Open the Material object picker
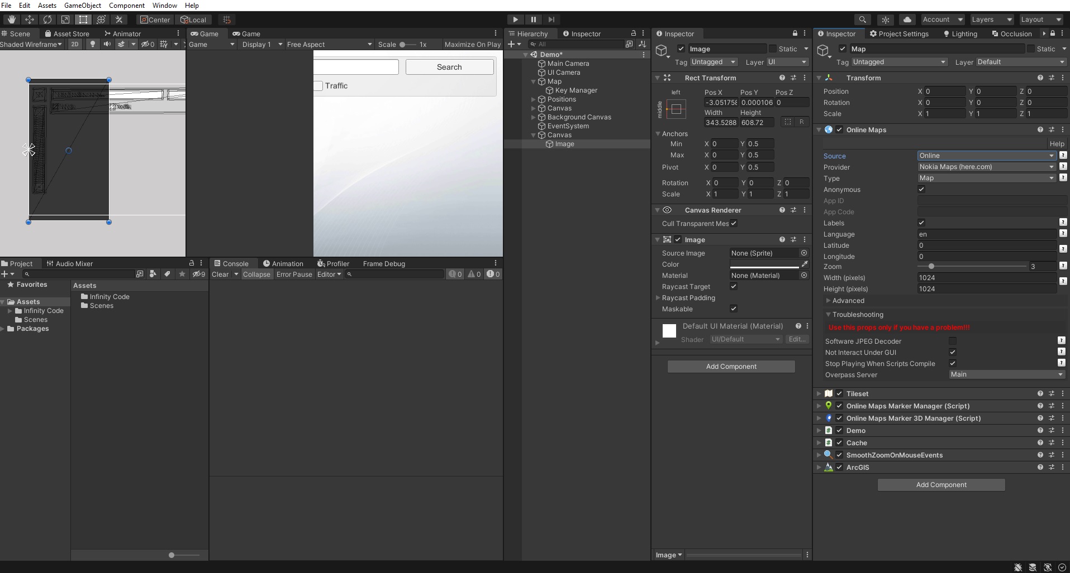This screenshot has width=1070, height=573. click(x=804, y=275)
